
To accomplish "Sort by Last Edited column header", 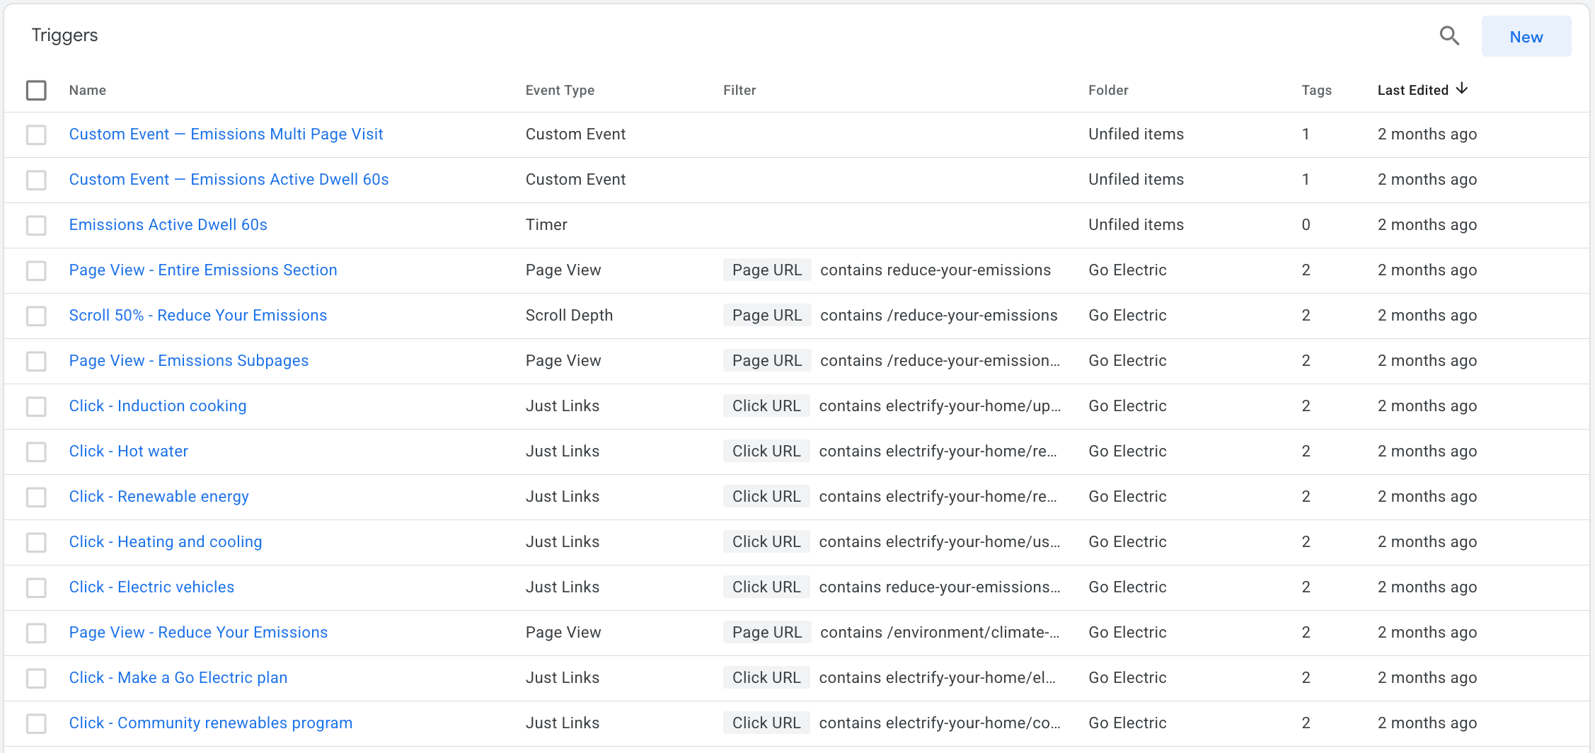I will tap(1412, 90).
